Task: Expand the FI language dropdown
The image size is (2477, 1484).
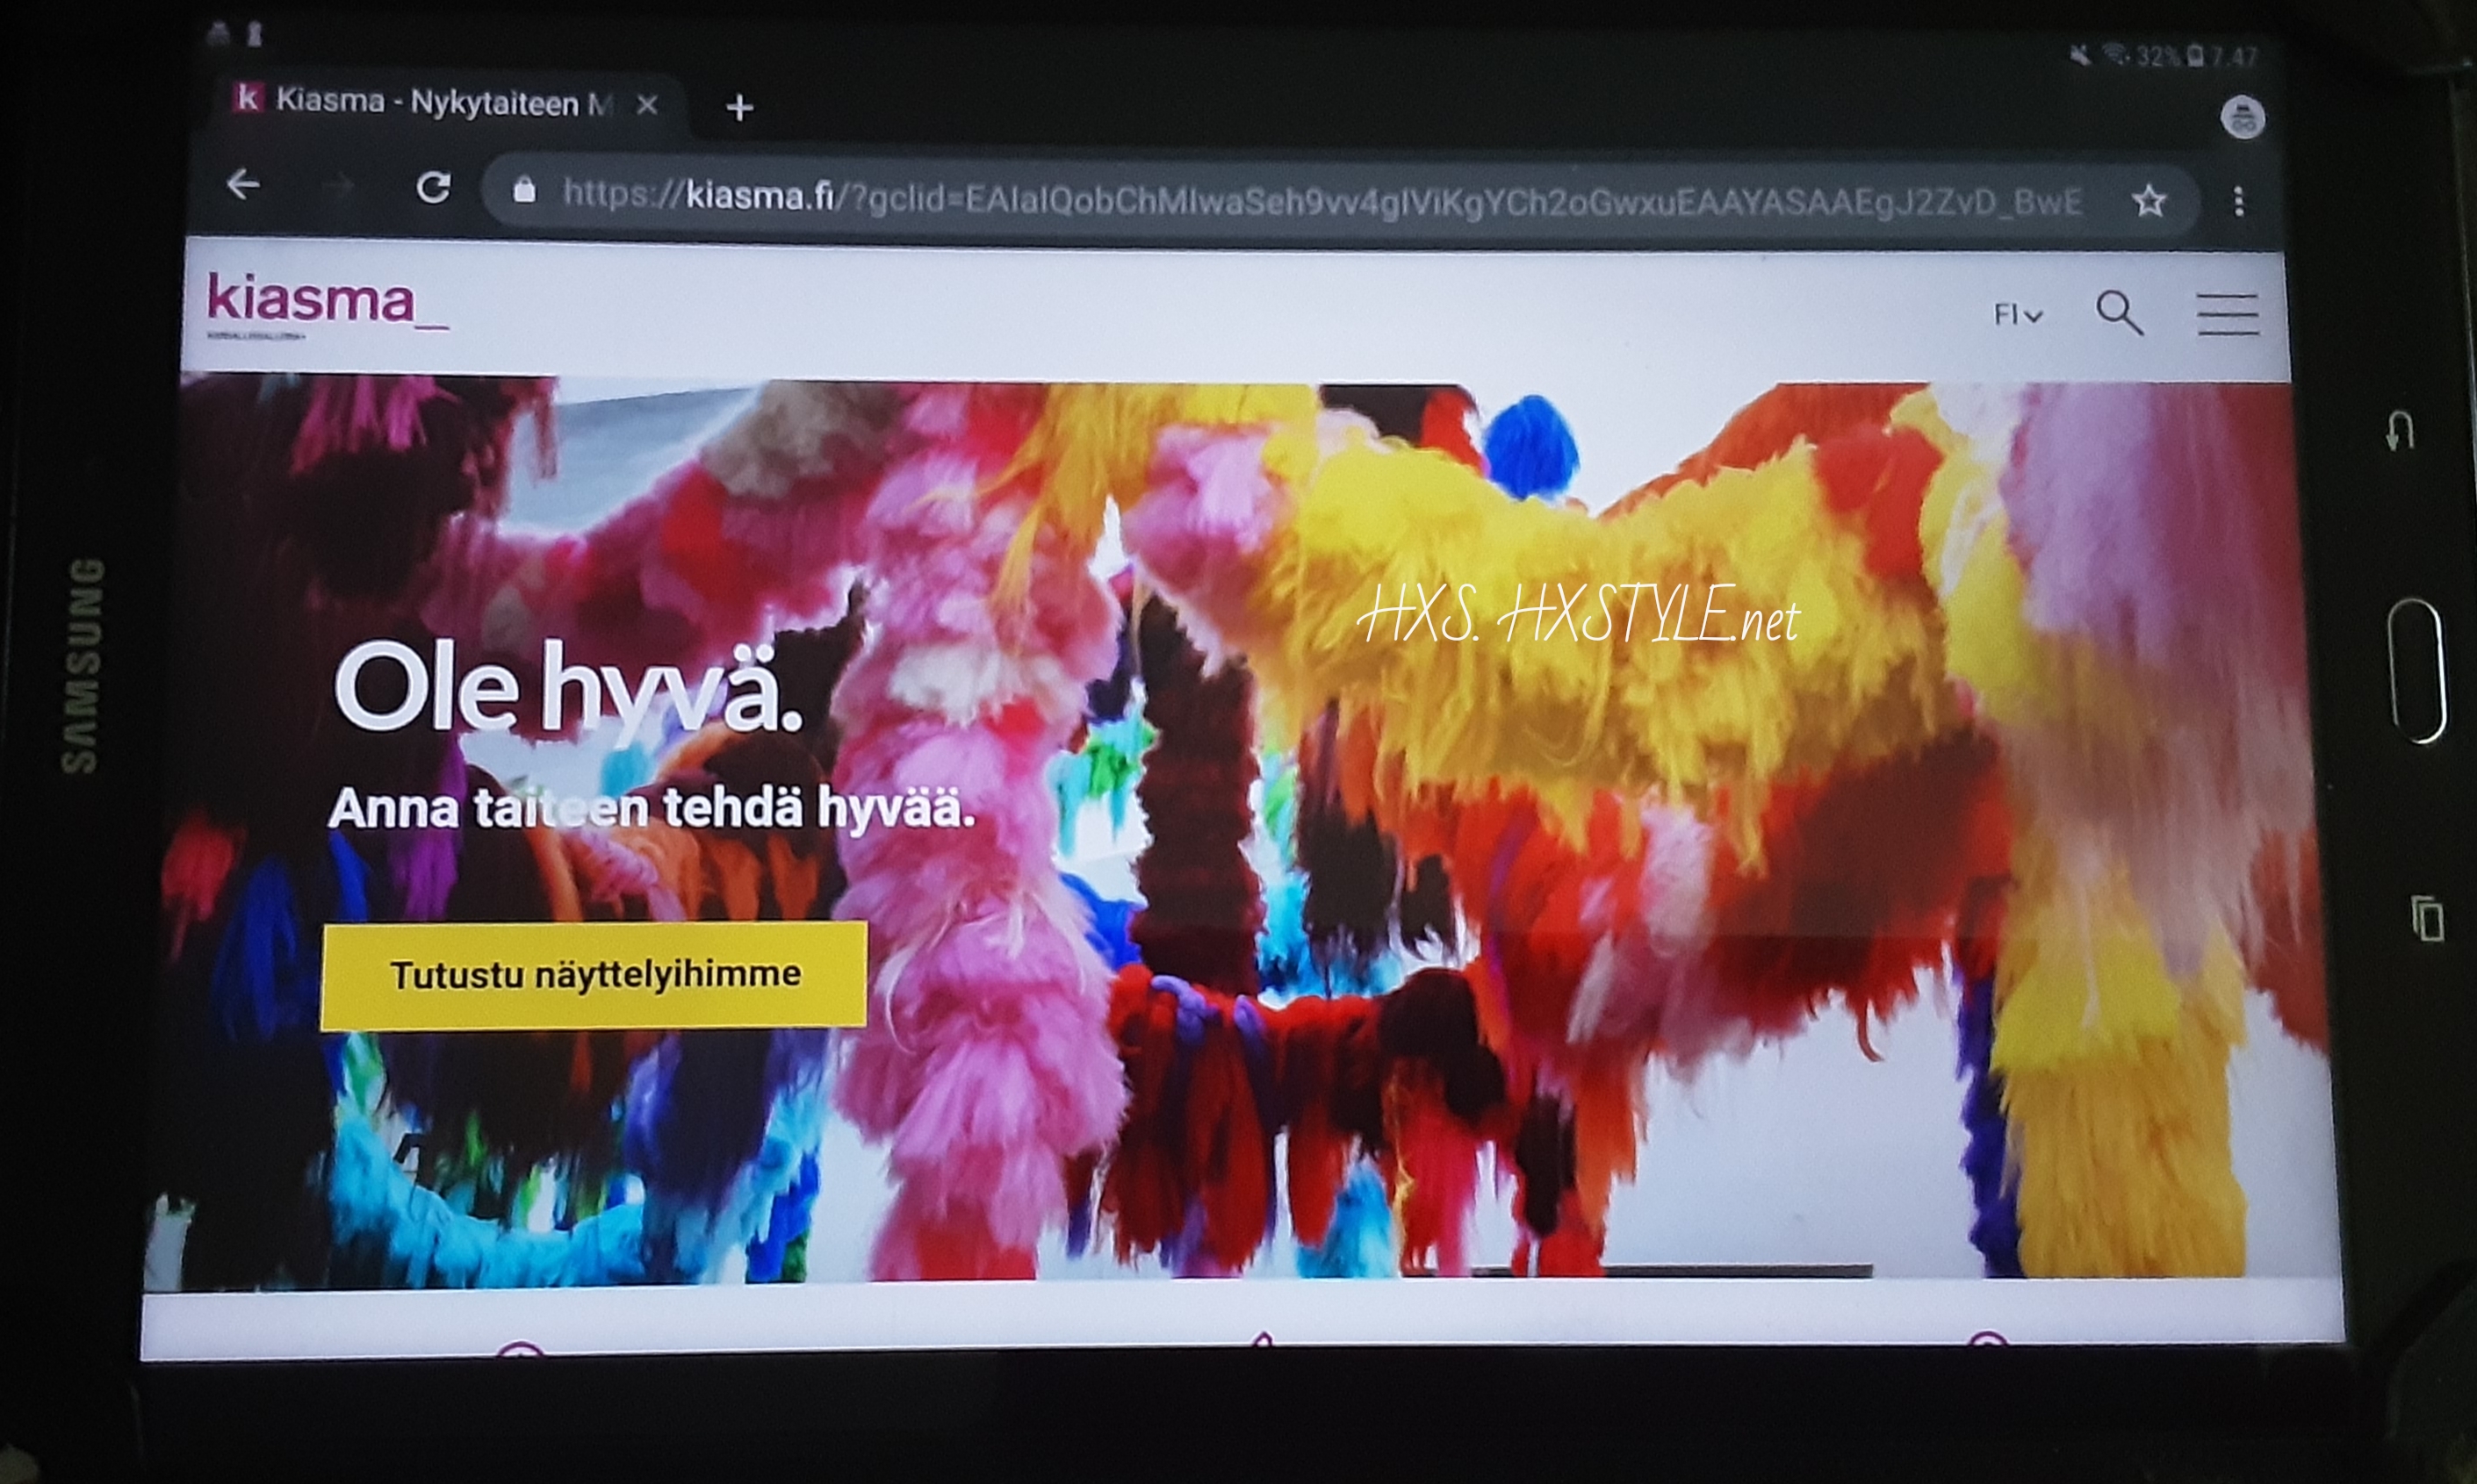Action: pos(2017,315)
